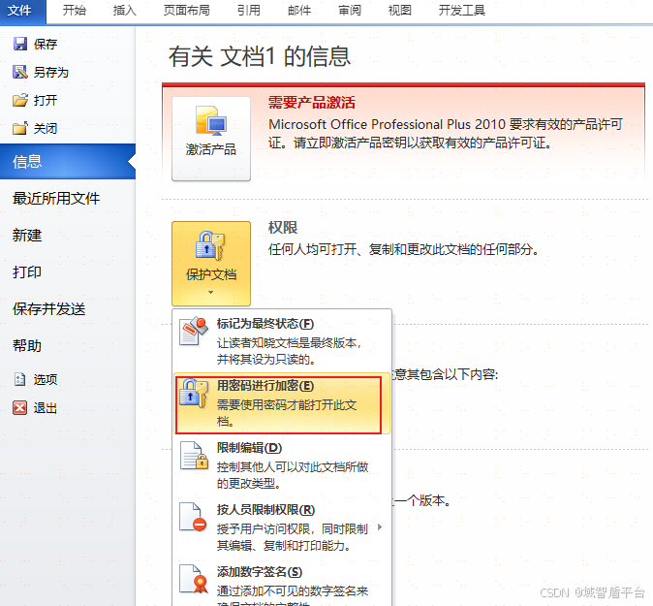Screen dimensions: 653x606
Task: Click the Save As icon
Action: pyautogui.click(x=20, y=72)
